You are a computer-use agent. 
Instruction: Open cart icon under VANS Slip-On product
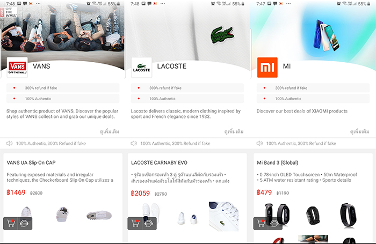coord(11,224)
